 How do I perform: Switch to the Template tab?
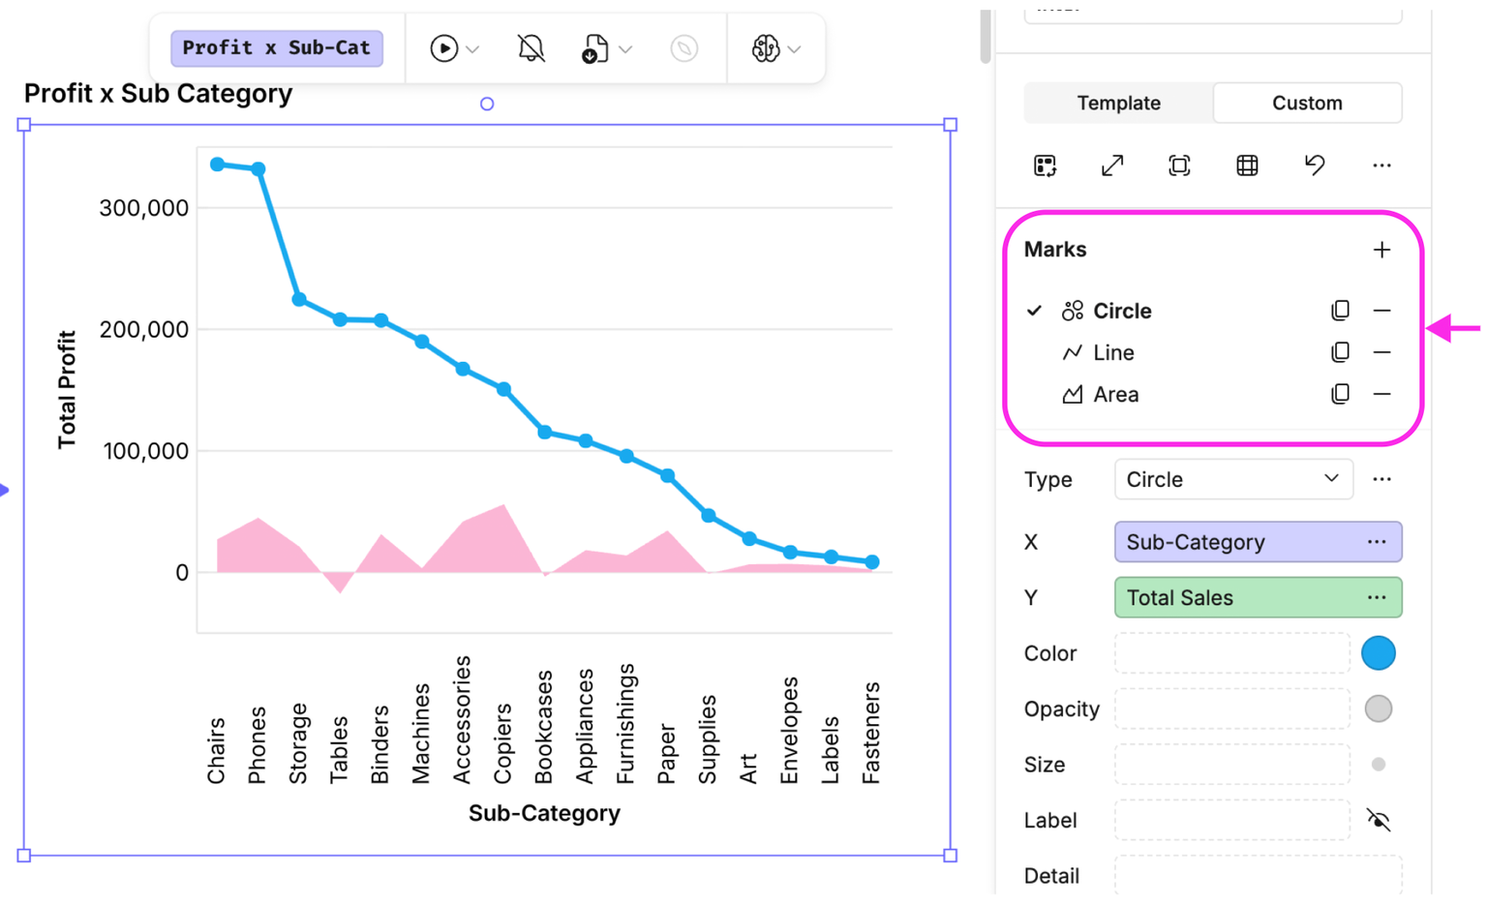pos(1118,103)
